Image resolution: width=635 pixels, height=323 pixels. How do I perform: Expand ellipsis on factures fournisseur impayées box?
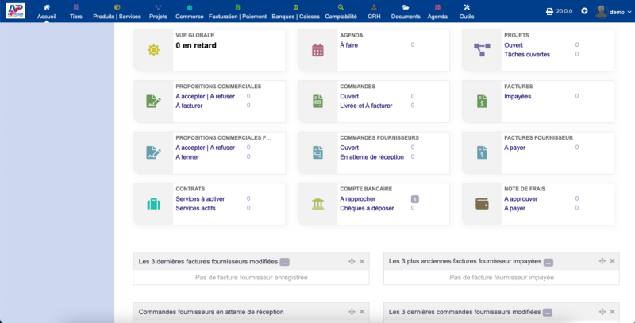[x=548, y=261]
